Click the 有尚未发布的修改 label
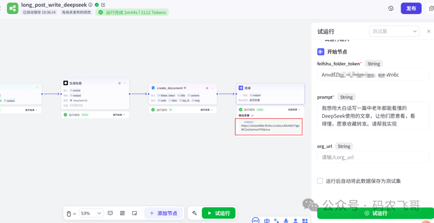Viewport: 434px width, 223px height. point(76,12)
